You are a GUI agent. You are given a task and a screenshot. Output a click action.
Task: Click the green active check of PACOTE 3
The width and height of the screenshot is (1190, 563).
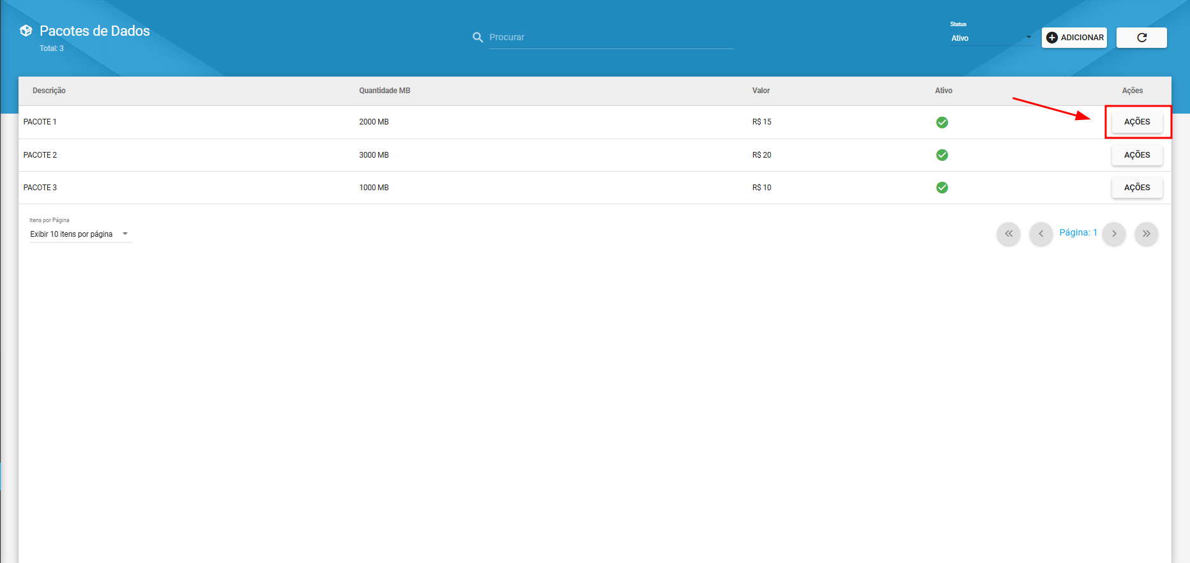(942, 188)
